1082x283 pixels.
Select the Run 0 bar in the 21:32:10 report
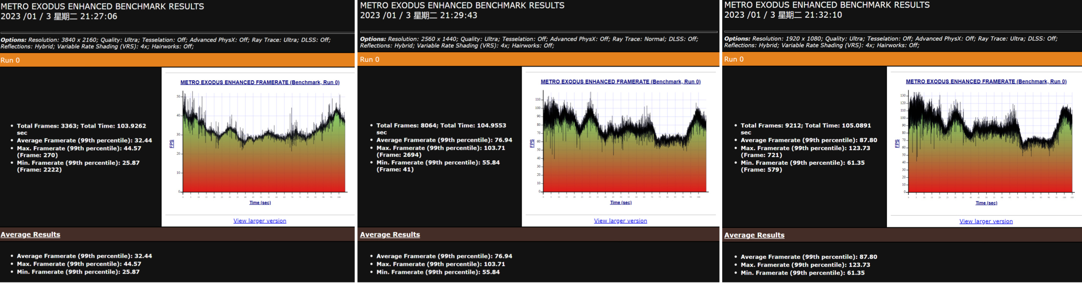(902, 59)
